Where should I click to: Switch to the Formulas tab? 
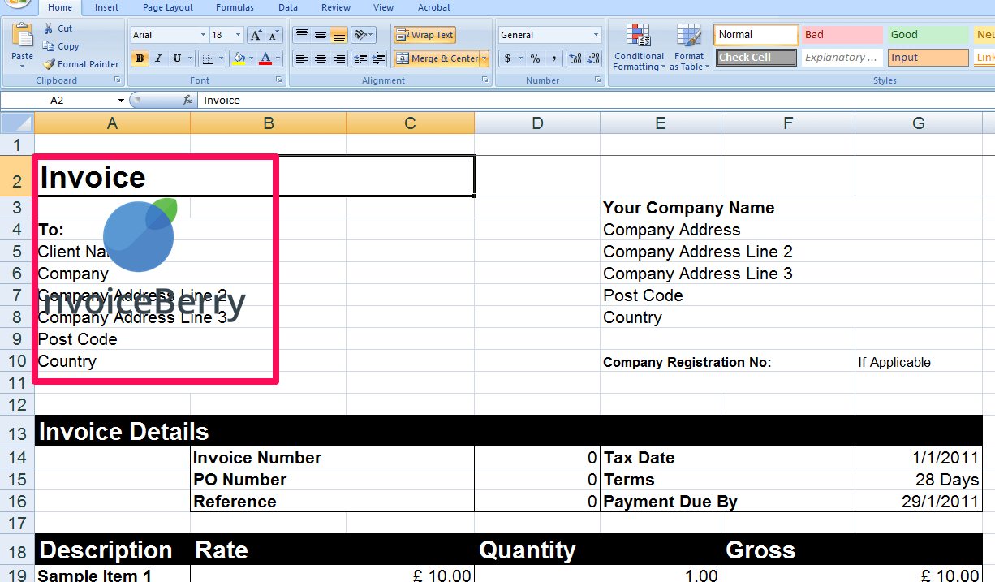(235, 7)
